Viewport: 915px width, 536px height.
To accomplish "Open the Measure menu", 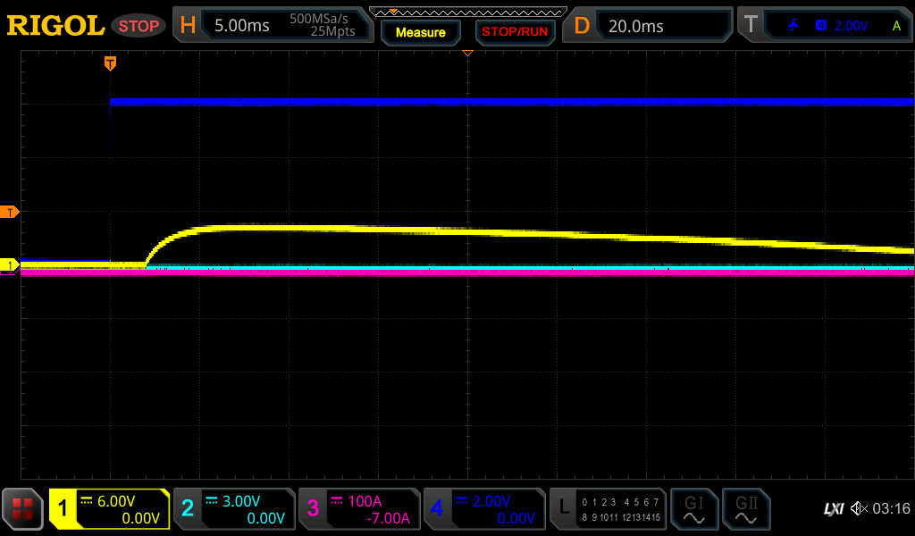I will (x=420, y=32).
